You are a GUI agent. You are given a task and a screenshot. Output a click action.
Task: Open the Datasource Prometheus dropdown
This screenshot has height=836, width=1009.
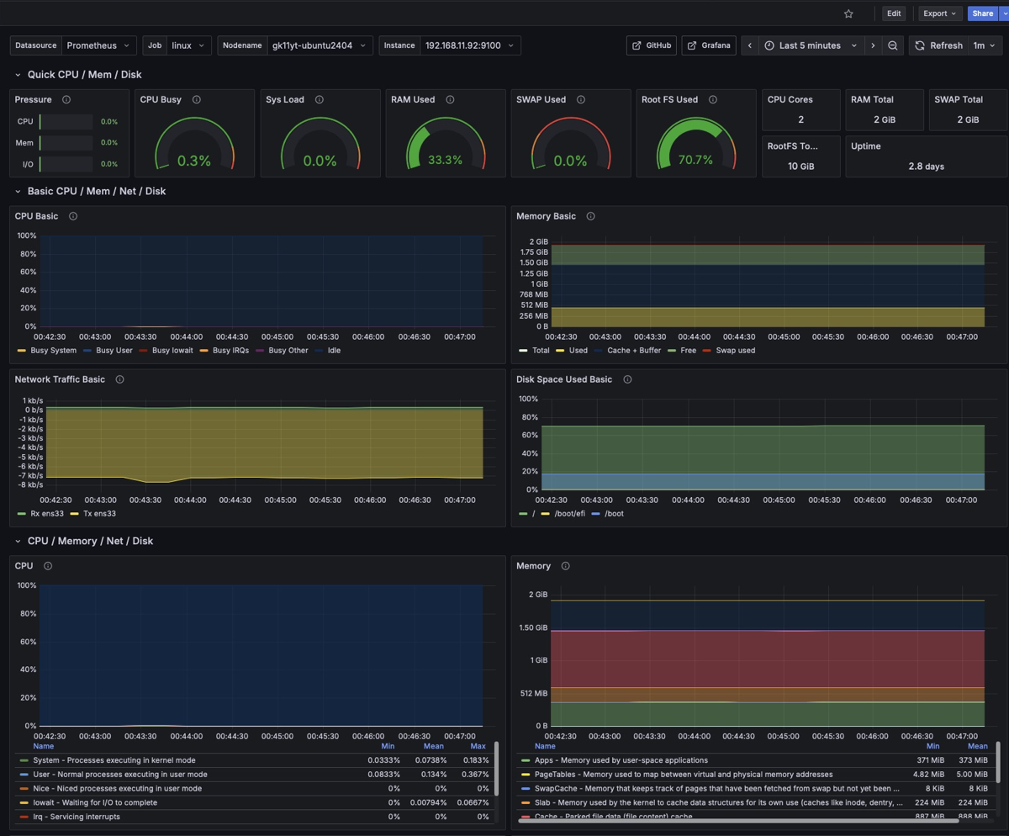tap(98, 45)
